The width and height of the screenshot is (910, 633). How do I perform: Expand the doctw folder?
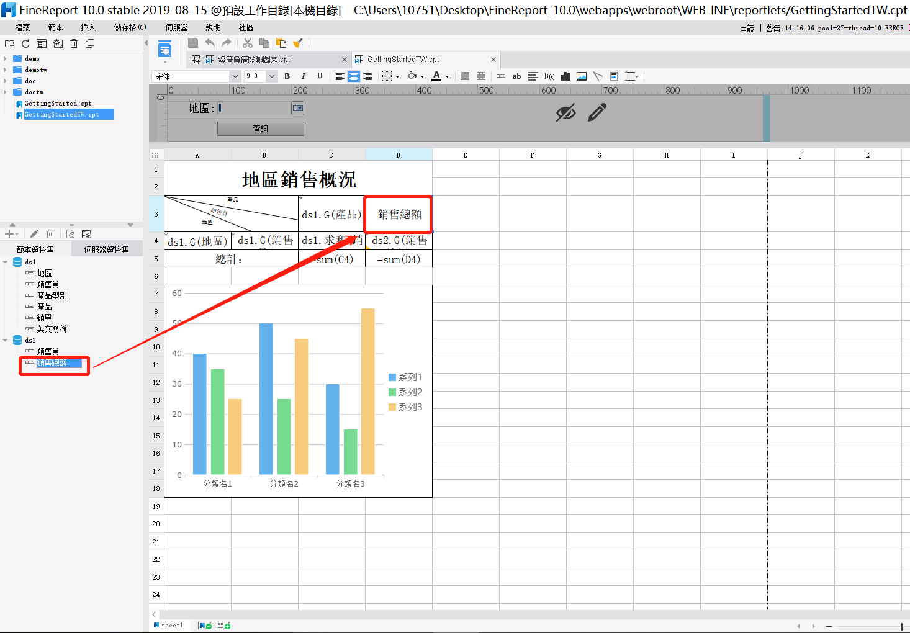click(6, 92)
